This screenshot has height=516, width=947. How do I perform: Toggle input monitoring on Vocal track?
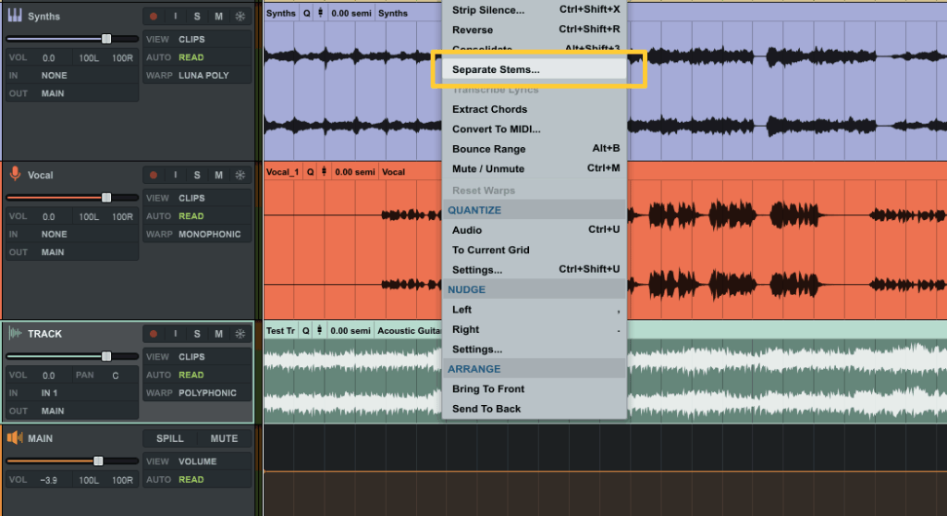[175, 175]
